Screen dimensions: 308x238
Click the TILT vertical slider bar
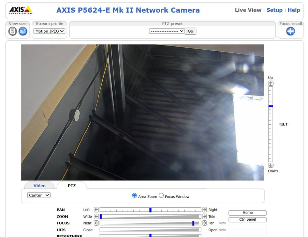pos(271,124)
